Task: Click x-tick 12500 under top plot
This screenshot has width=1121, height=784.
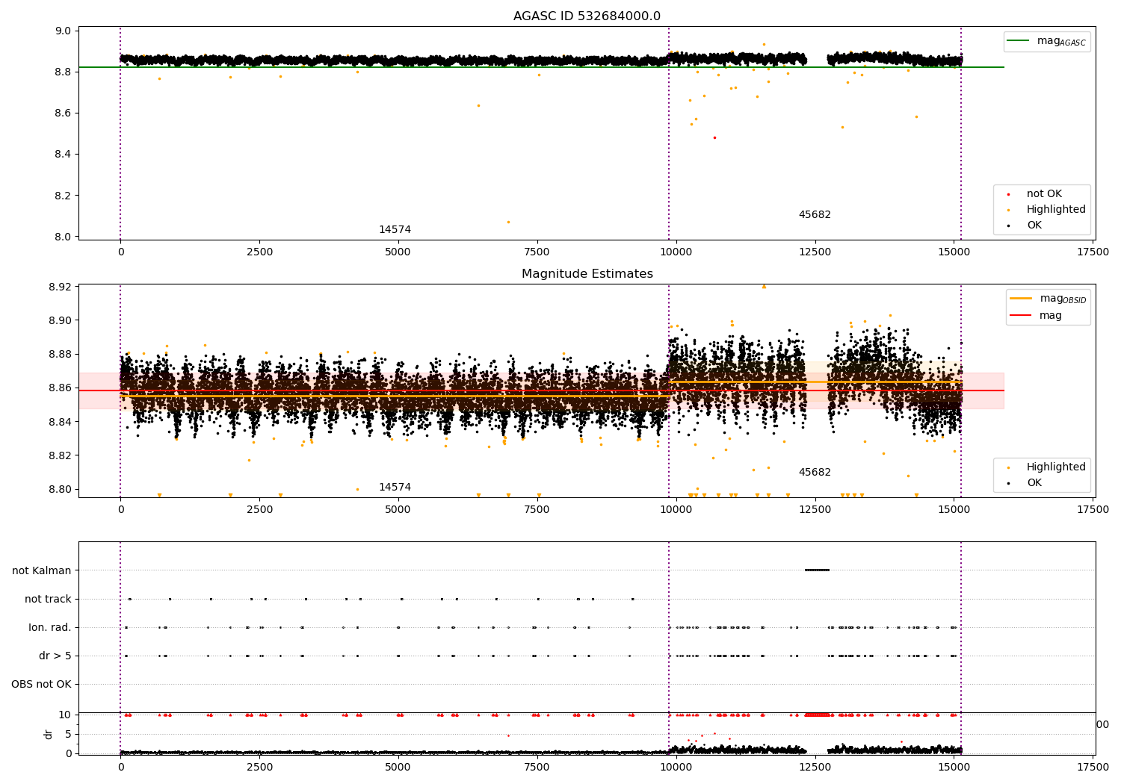Action: [x=815, y=252]
